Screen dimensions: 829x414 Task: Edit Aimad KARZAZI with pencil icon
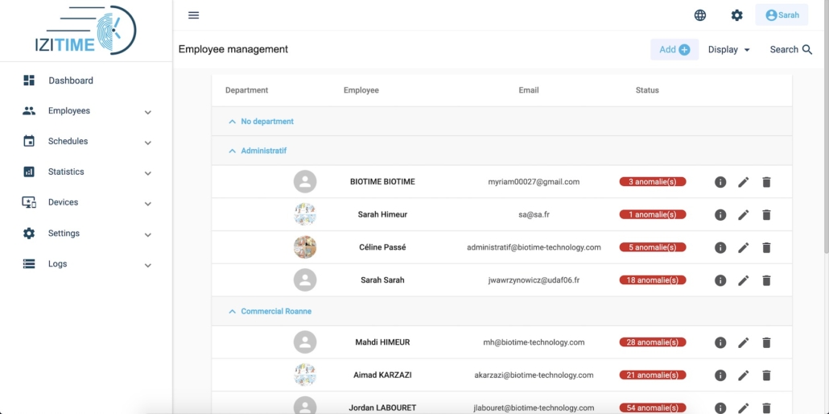(x=744, y=375)
